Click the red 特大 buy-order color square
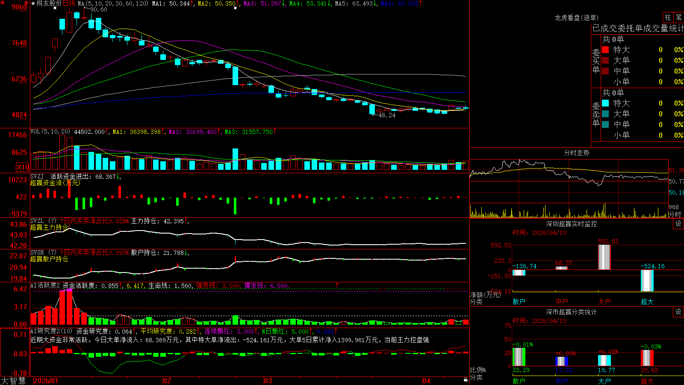The height and width of the screenshot is (385, 684). pyautogui.click(x=605, y=50)
